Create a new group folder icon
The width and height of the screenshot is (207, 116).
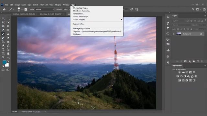click(194, 61)
